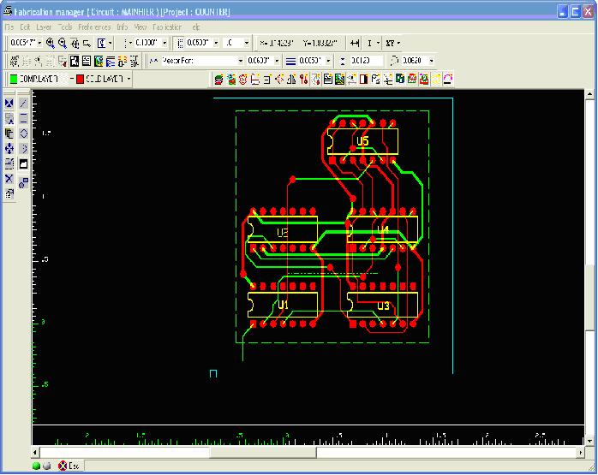Open the 0.0500" snap dropdown
Screen dimensions: 598x475
216,43
